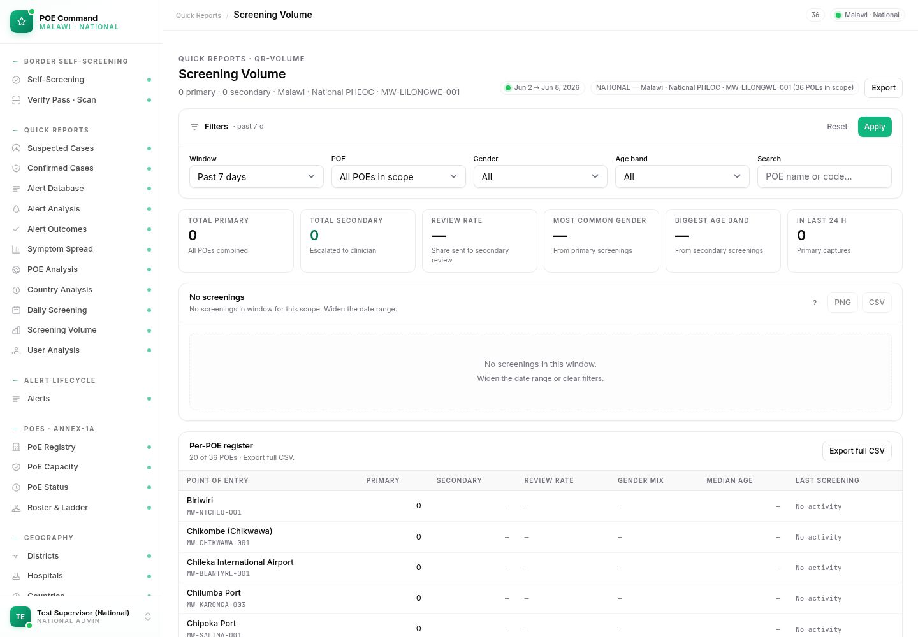The width and height of the screenshot is (918, 637).
Task: Click the 36 count badge
Action: coord(815,15)
